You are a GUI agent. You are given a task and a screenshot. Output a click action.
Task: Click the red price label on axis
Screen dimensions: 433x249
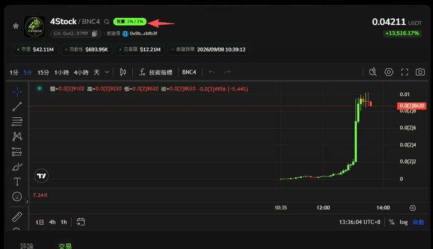point(411,106)
